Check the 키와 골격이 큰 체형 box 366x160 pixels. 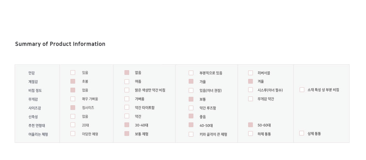(x=191, y=134)
